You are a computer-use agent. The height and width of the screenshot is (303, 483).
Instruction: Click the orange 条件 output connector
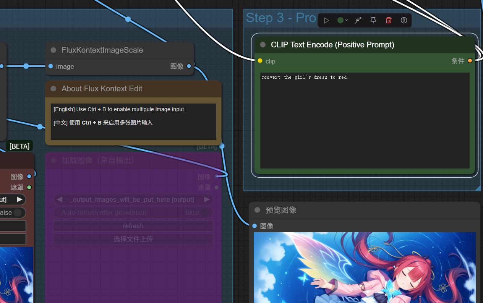coord(470,61)
